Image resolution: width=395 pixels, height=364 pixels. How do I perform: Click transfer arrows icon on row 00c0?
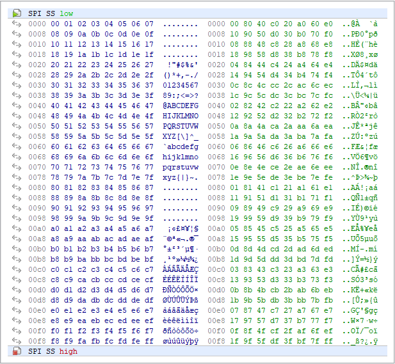click(17, 269)
